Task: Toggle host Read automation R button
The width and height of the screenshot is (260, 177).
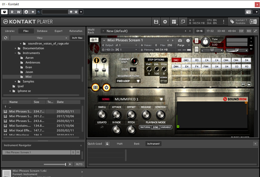Action: tap(12, 12)
